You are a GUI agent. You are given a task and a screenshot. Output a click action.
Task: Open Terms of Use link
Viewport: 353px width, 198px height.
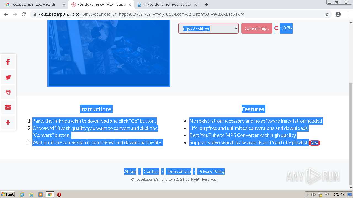click(179, 171)
